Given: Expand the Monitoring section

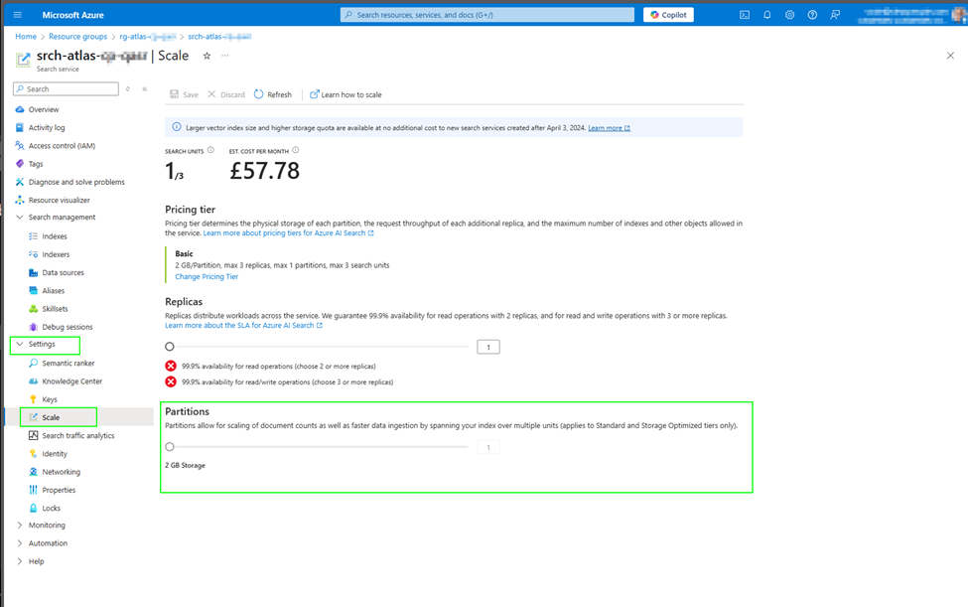Looking at the screenshot, I should 20,525.
